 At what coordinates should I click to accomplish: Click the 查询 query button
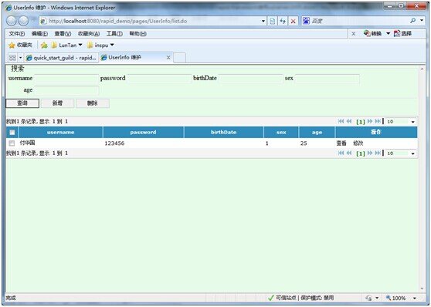pos(22,103)
